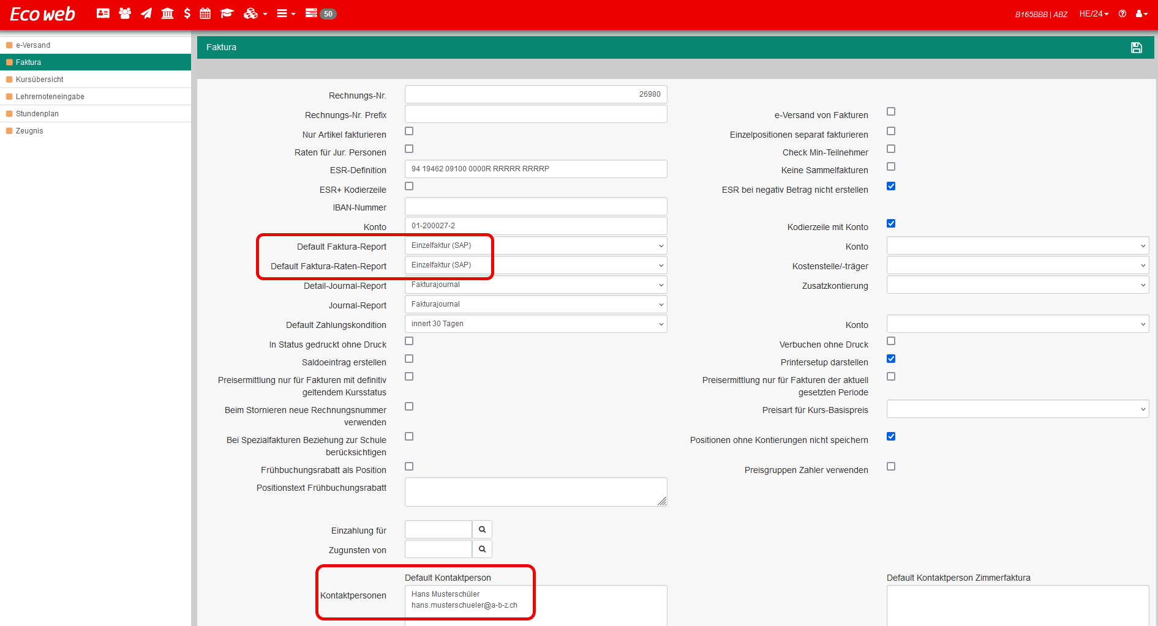
Task: Toggle Preisgruppen Zahler verwenden checkbox
Action: pos(891,466)
